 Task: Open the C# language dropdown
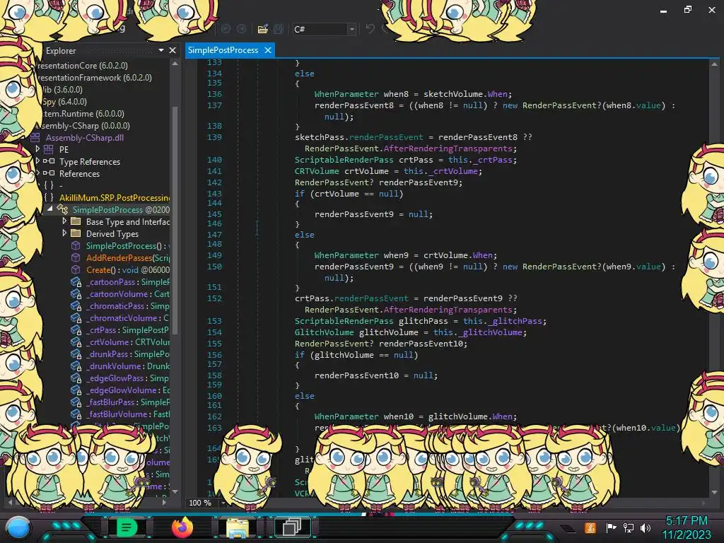point(352,29)
